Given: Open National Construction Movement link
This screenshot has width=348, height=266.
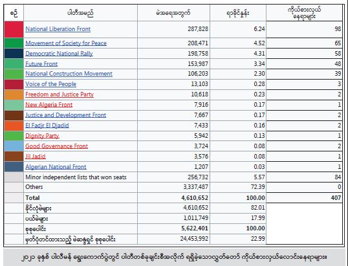Looking at the screenshot, I should [x=69, y=74].
